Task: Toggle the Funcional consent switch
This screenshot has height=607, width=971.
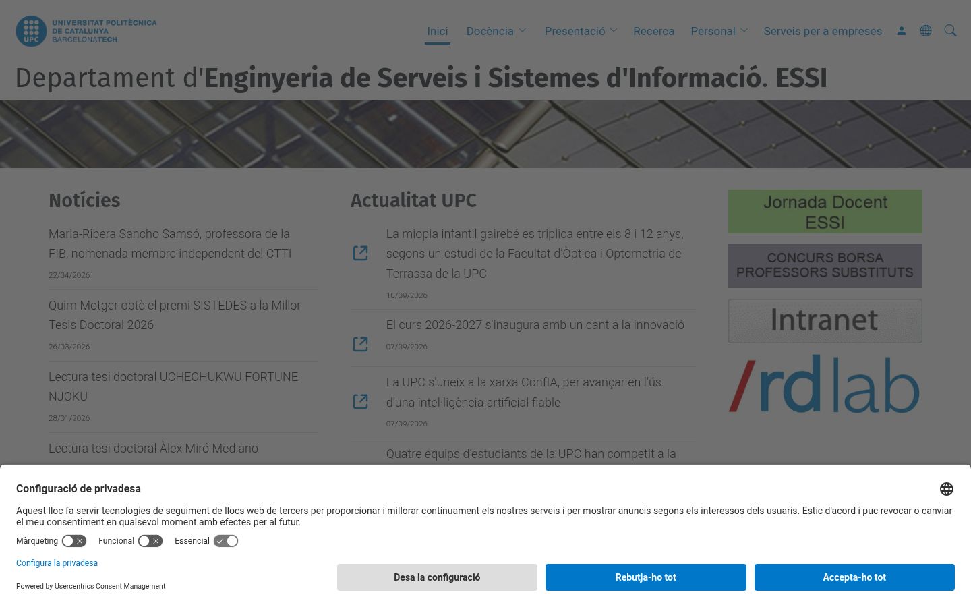Action: pyautogui.click(x=150, y=541)
